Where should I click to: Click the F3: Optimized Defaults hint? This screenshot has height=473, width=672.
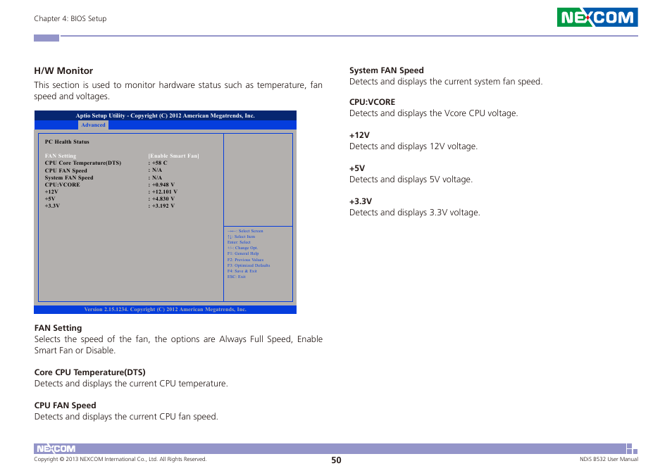[x=249, y=265]
